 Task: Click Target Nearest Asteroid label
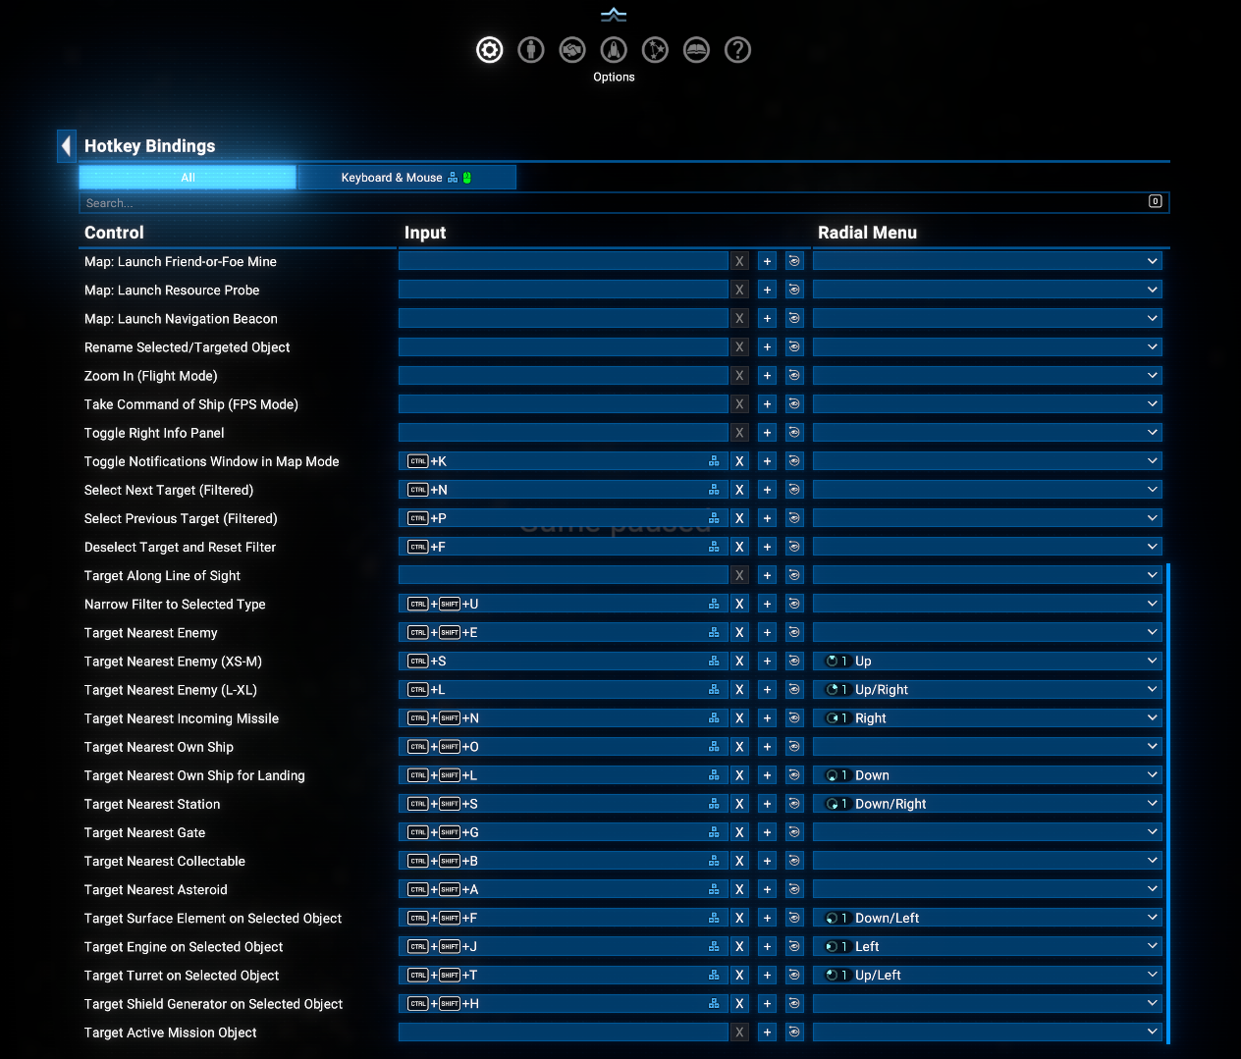click(156, 890)
